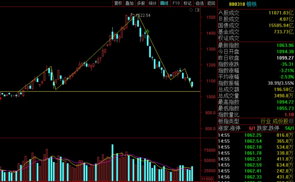The height and width of the screenshot is (182, 295).
Task: Open the 复权 toolbar option
Action: click(x=118, y=3)
